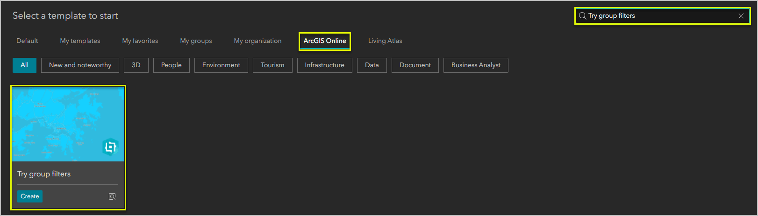
Task: Go to the My favorites tab
Action: pos(140,41)
